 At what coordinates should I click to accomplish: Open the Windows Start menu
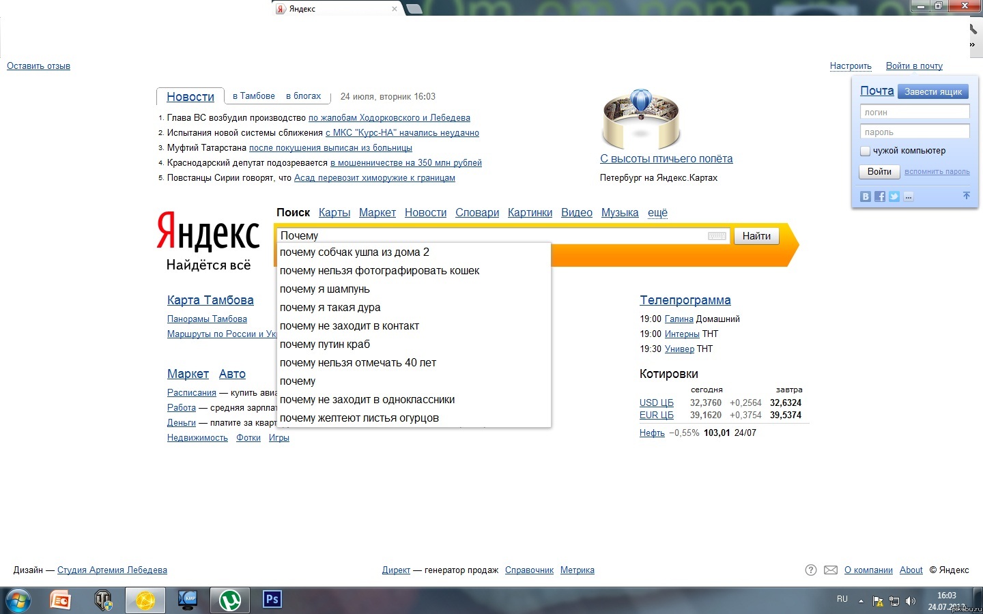click(x=18, y=600)
